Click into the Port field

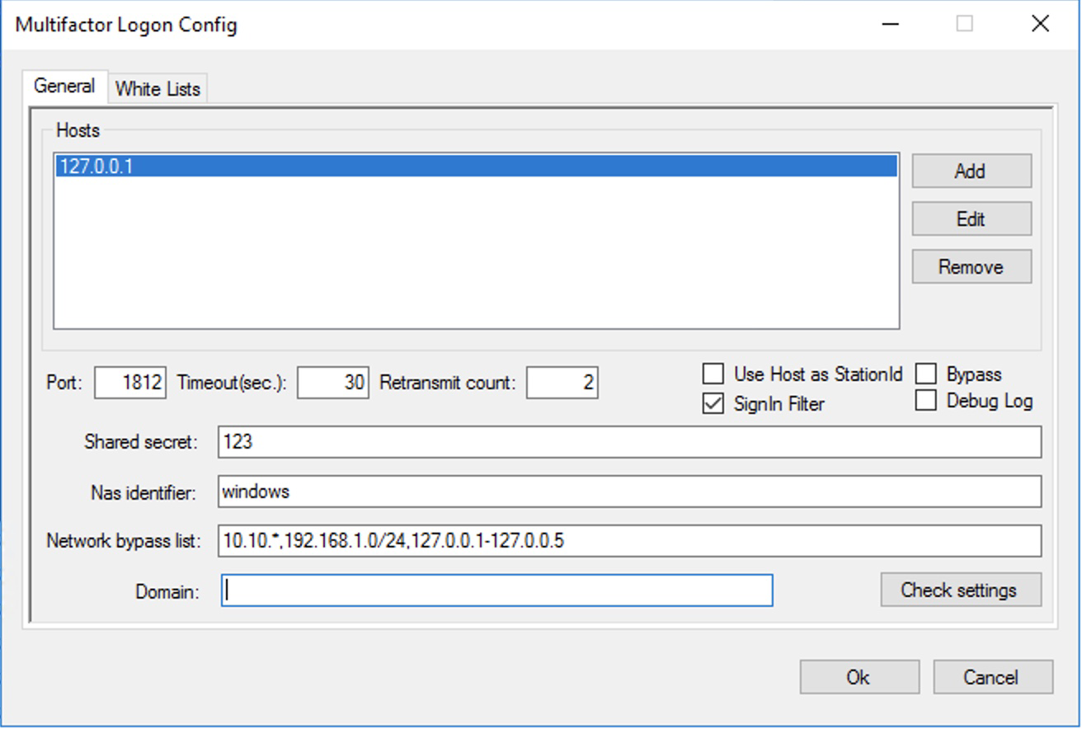tap(130, 383)
